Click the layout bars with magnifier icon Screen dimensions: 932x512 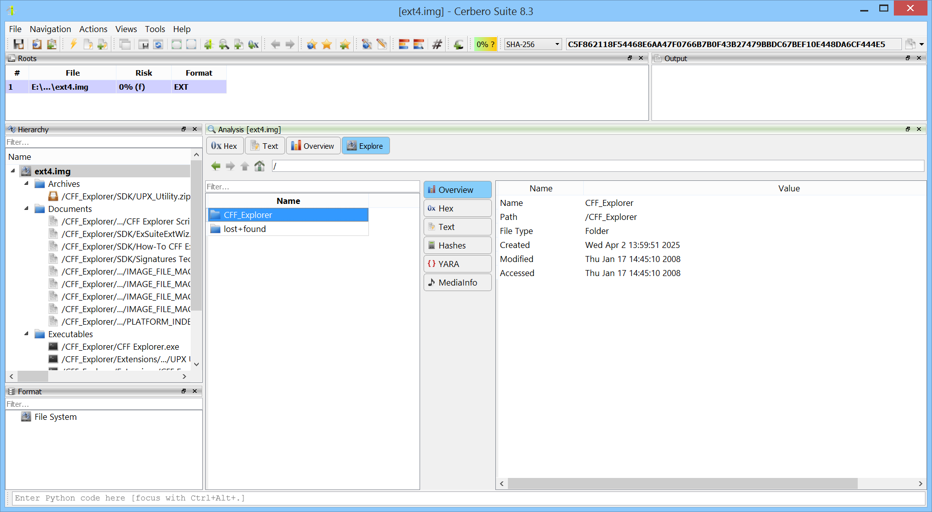coord(419,44)
